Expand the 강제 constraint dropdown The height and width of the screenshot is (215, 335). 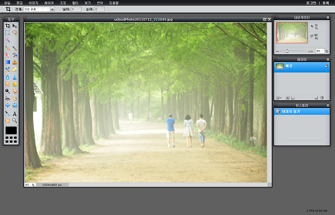pos(52,9)
